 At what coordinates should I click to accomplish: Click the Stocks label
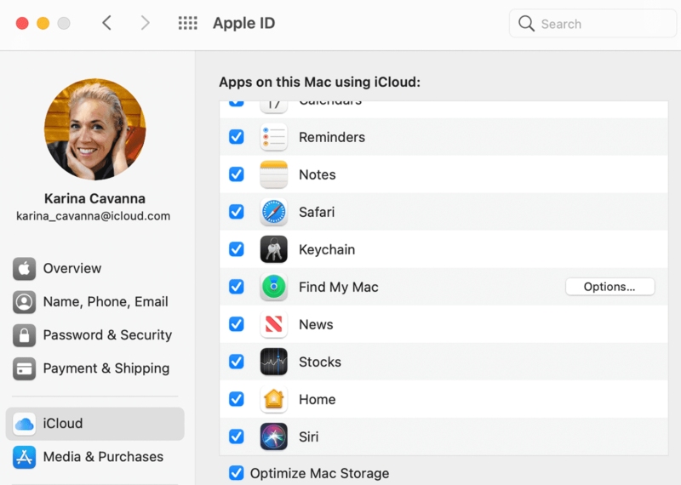click(x=320, y=362)
